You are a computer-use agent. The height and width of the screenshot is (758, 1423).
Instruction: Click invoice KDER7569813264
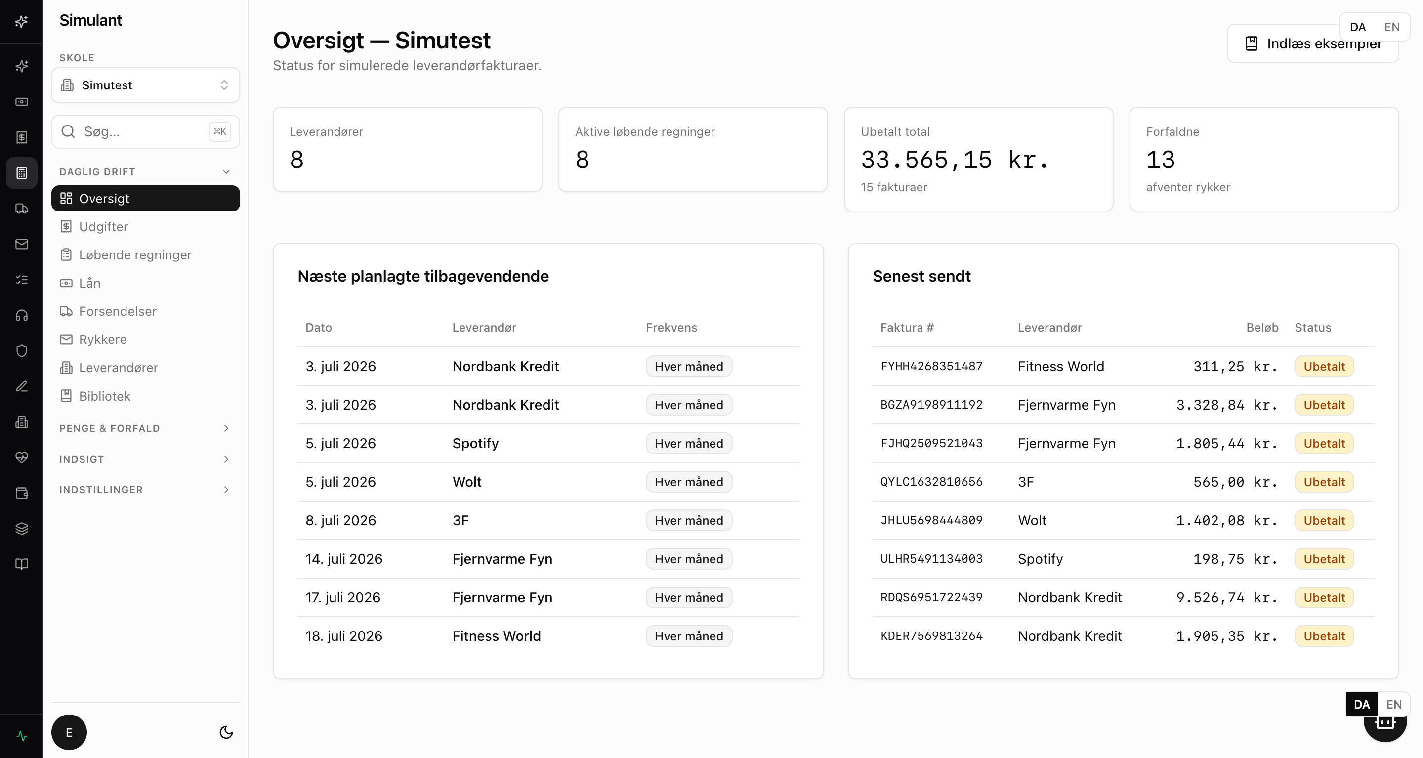[x=931, y=636]
